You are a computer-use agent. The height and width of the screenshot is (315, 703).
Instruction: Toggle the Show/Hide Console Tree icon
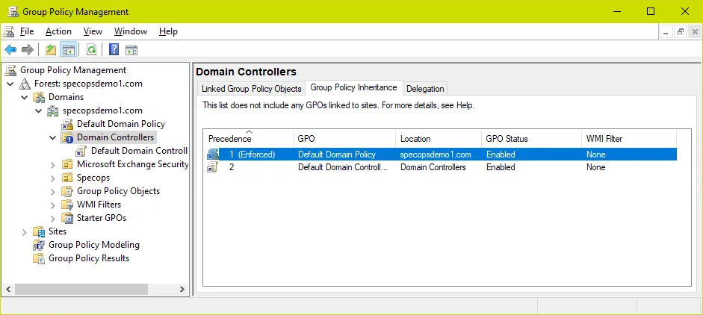click(68, 50)
